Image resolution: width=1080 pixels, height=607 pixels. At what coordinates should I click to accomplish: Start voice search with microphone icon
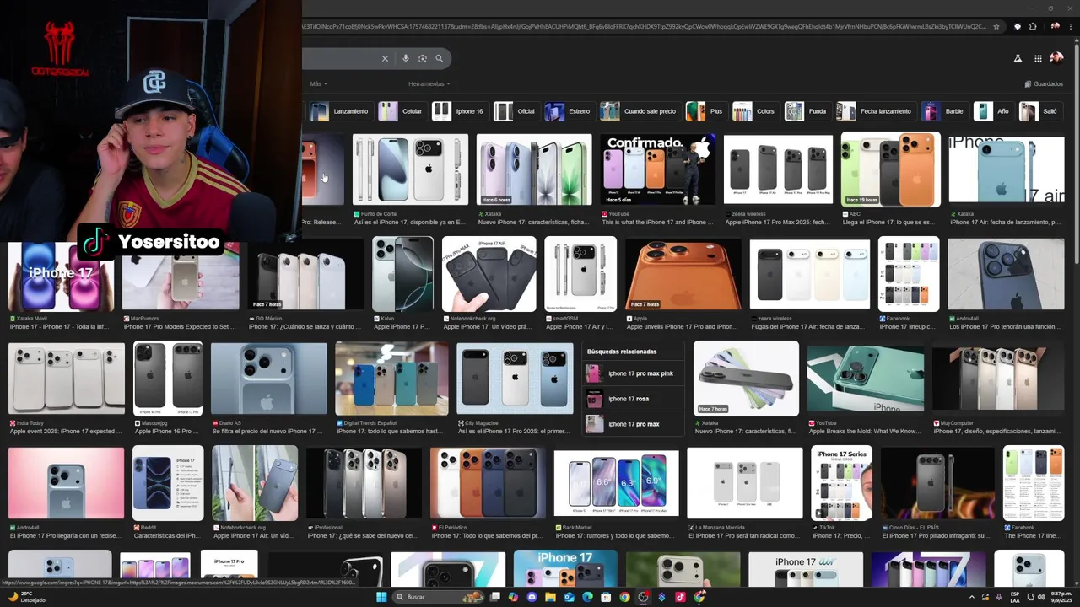click(406, 58)
